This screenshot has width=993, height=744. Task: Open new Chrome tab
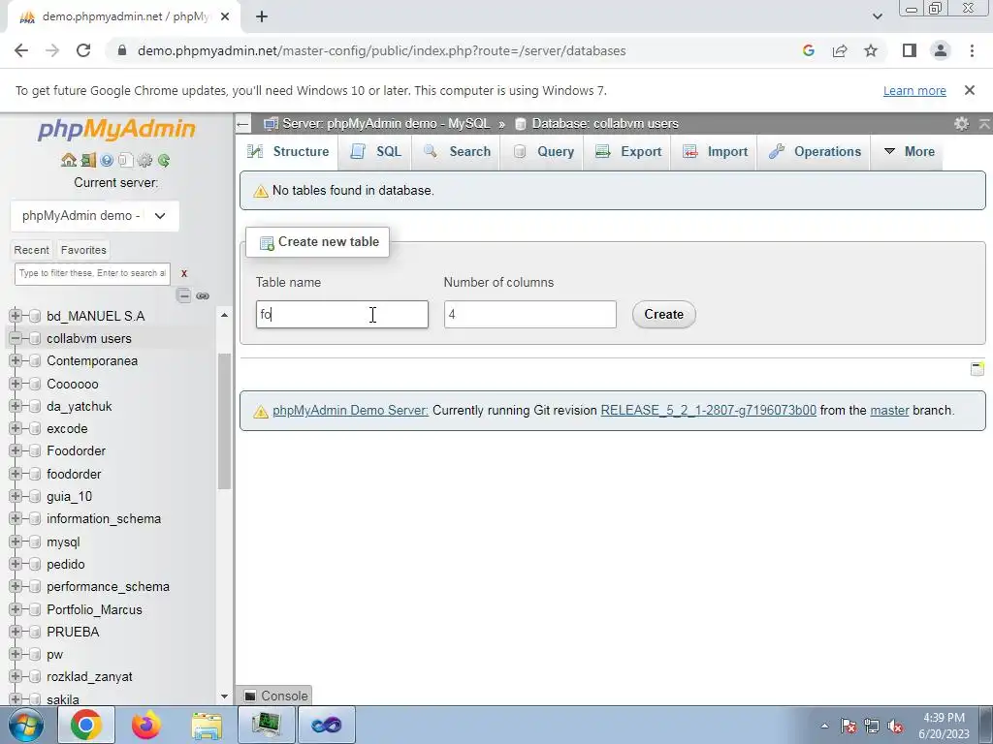pyautogui.click(x=262, y=17)
